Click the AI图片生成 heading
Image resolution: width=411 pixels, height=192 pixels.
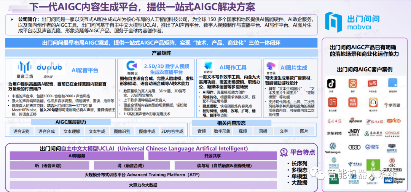click(294, 68)
